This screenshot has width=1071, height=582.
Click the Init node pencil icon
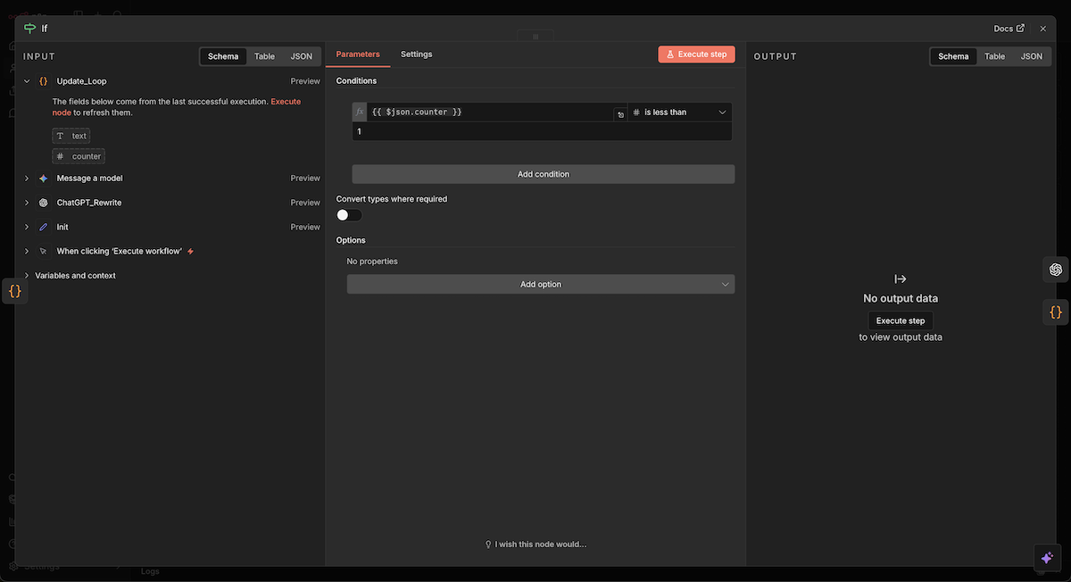(x=44, y=228)
